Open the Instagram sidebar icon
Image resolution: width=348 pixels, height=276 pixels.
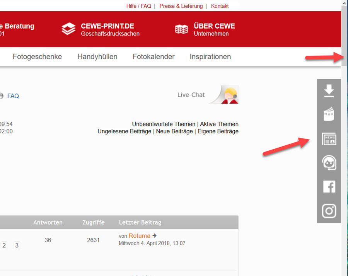329,211
